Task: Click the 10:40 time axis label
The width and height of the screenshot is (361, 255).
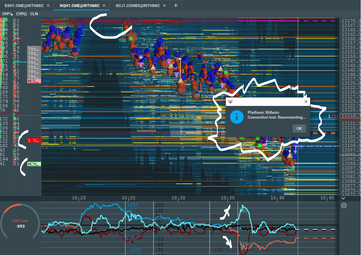Action: pos(277,198)
